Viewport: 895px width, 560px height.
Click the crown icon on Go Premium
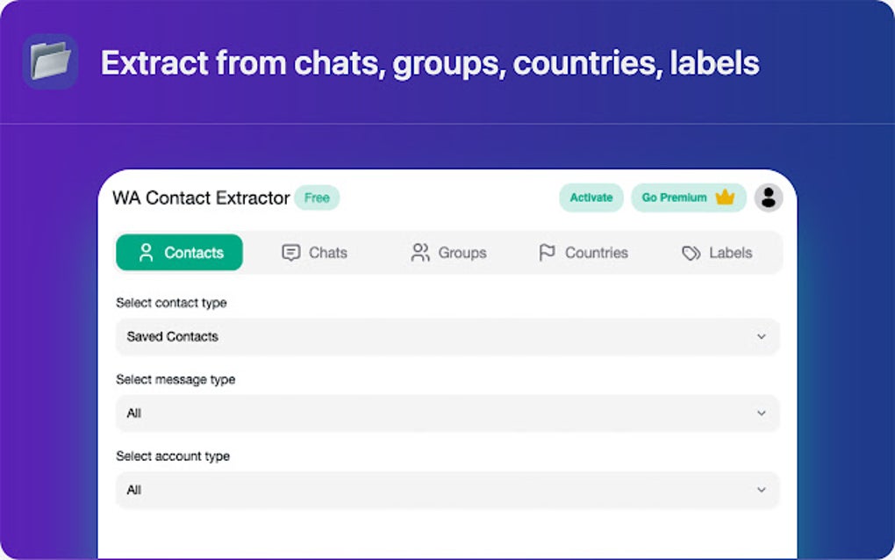point(725,197)
